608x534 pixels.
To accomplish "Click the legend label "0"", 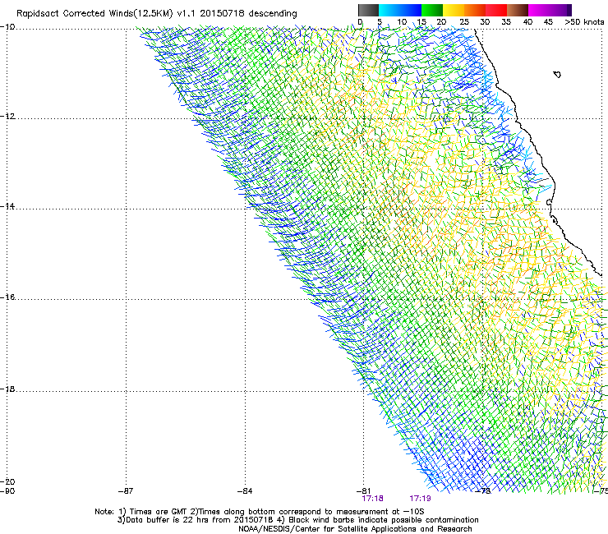I will click(360, 22).
